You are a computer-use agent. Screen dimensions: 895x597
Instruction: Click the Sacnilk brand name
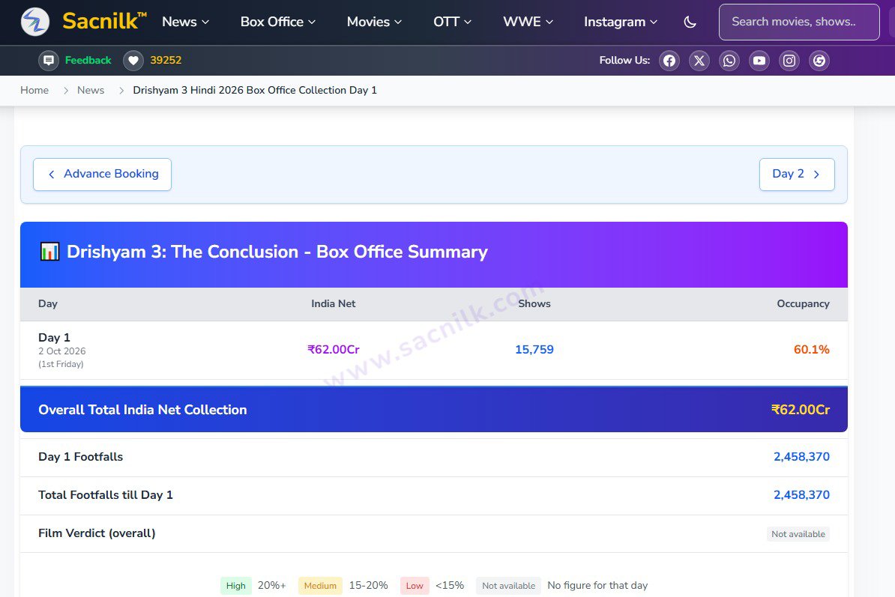tap(104, 22)
